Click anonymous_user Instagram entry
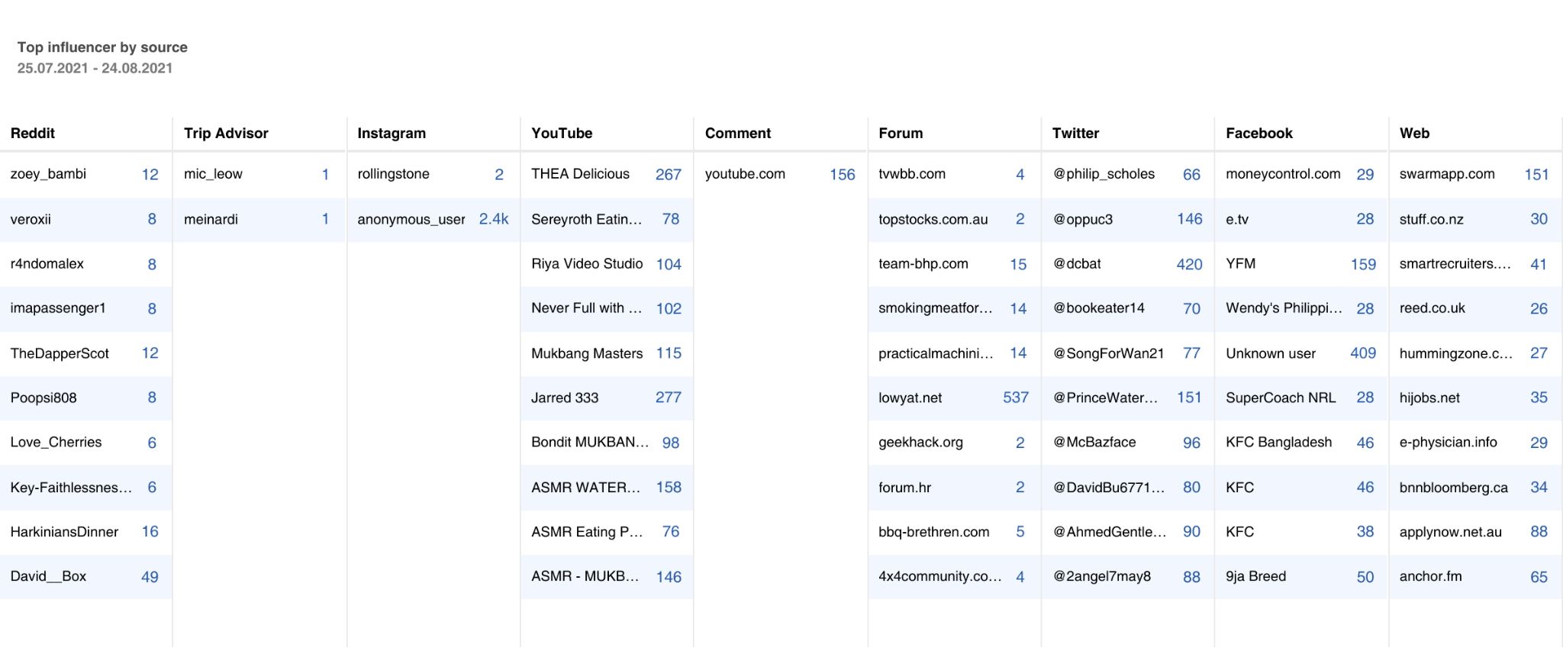The height and width of the screenshot is (651, 1563). 411,219
